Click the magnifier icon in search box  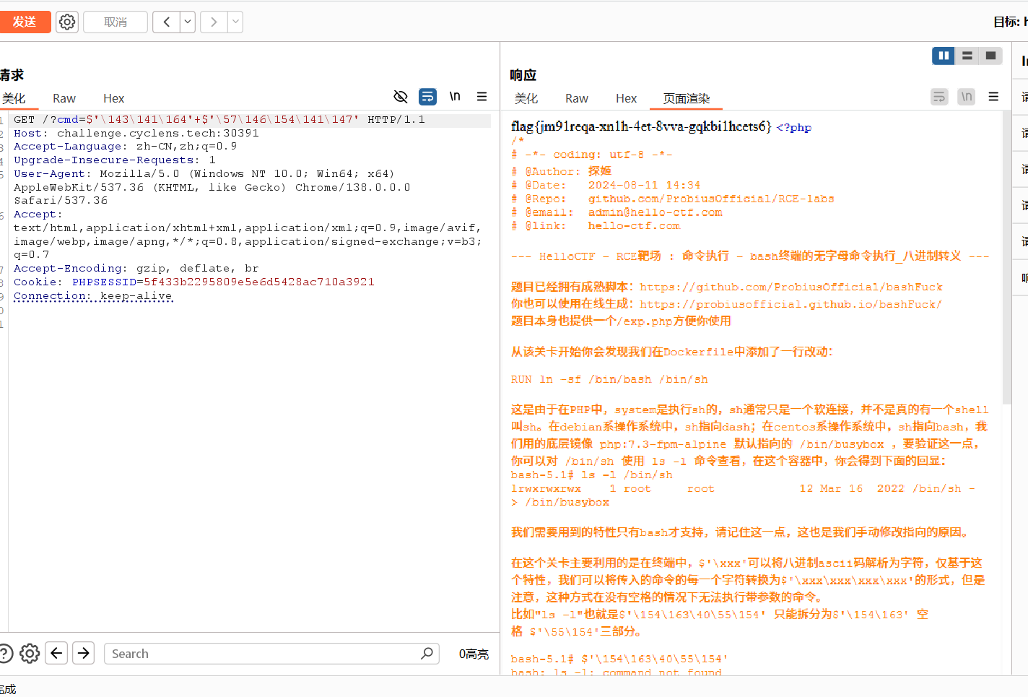pyautogui.click(x=427, y=654)
